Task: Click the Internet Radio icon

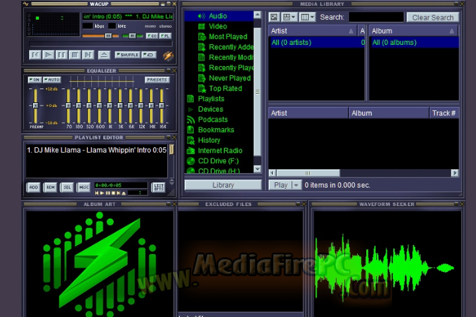Action: pyautogui.click(x=190, y=151)
